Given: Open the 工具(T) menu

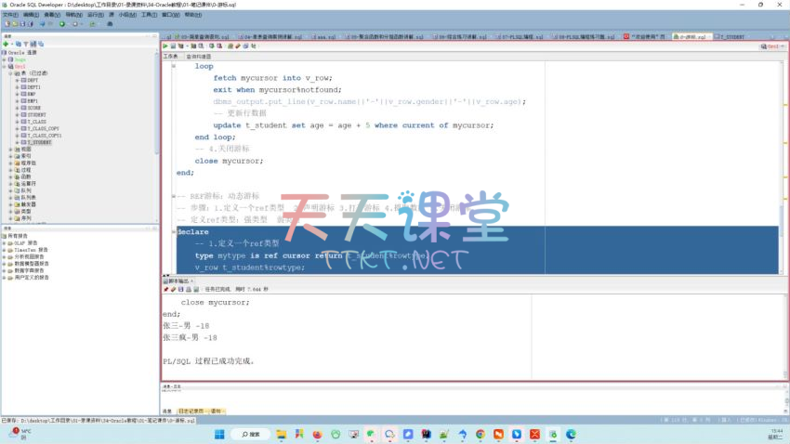Looking at the screenshot, I should tap(148, 15).
